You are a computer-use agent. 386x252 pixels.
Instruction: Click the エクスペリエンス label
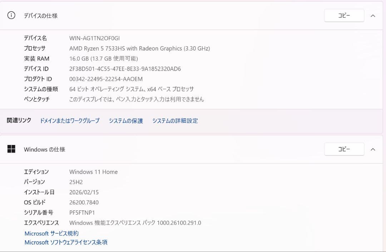click(41, 223)
